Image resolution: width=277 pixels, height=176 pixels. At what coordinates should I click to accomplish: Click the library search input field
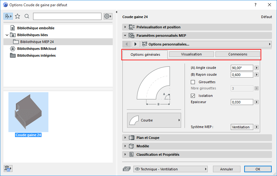pos(67,17)
